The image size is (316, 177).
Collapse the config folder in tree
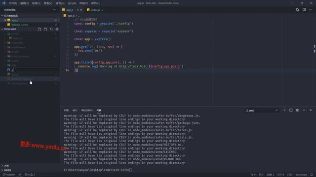point(15,34)
